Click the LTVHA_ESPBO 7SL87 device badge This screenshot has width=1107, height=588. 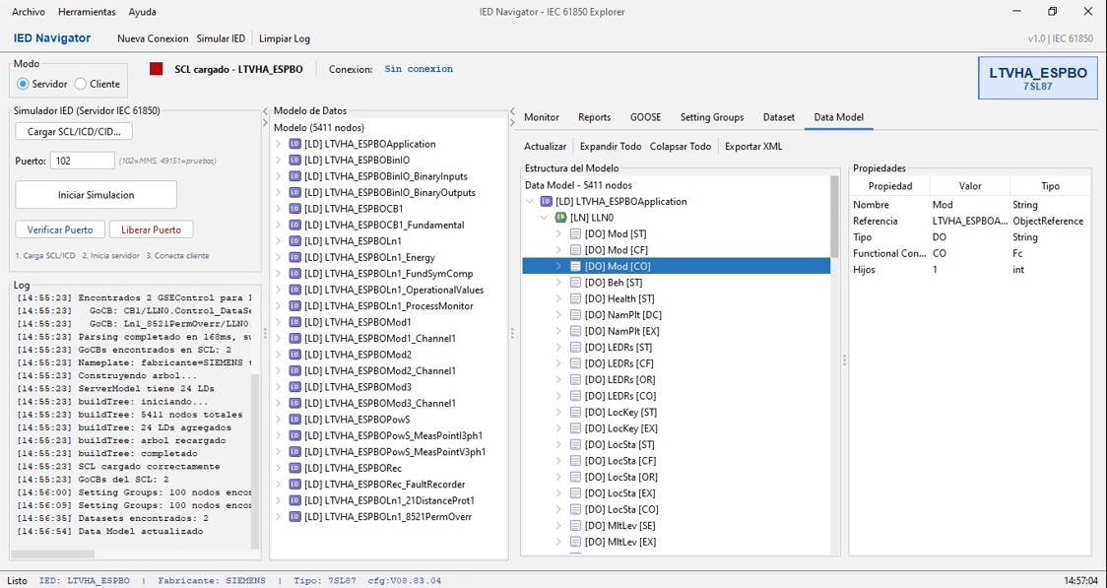(1037, 78)
